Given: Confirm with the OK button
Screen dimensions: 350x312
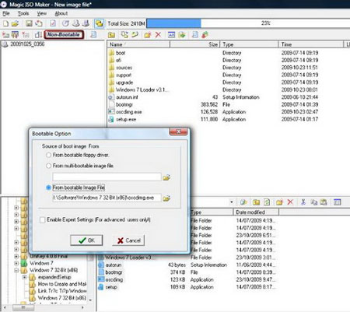Looking at the screenshot, I should pos(86,240).
